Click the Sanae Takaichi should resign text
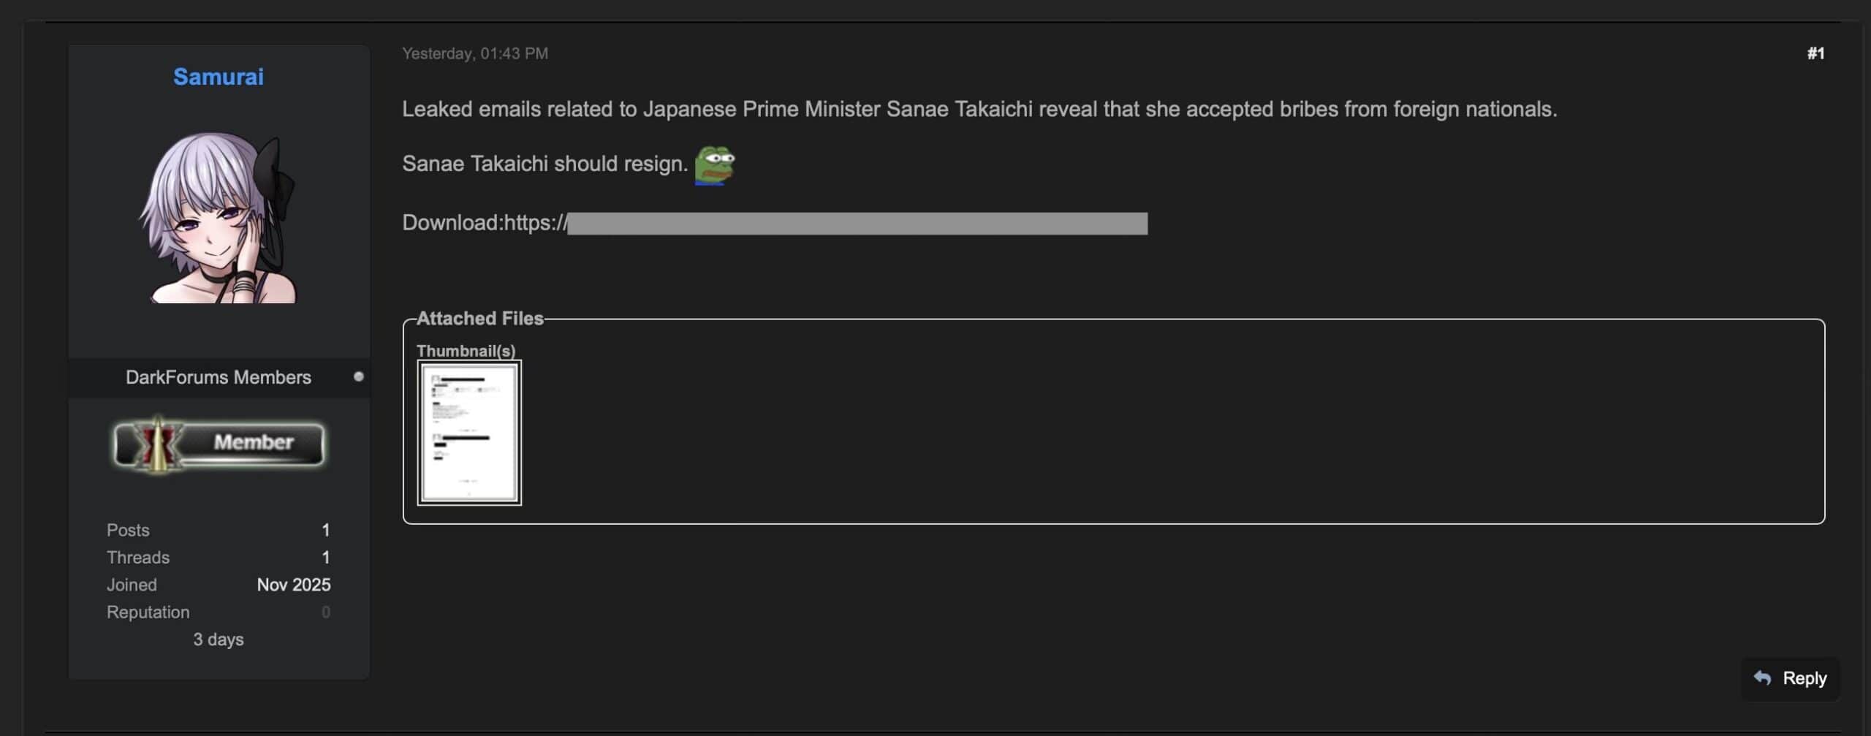This screenshot has height=736, width=1871. point(544,164)
